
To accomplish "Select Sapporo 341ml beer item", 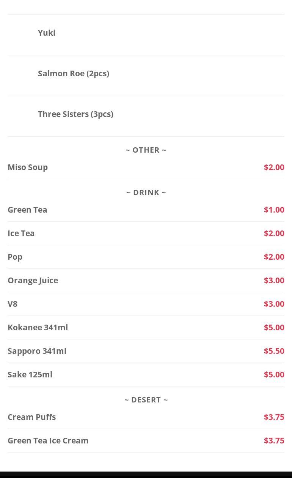I will (x=37, y=351).
